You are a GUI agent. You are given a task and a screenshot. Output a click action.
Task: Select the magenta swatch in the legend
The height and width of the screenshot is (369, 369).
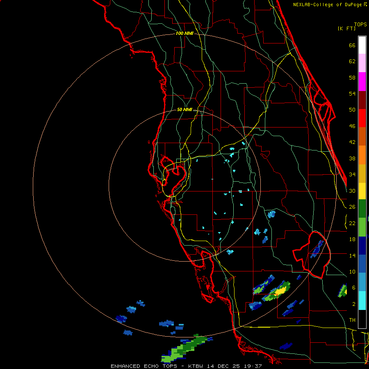tap(362, 82)
